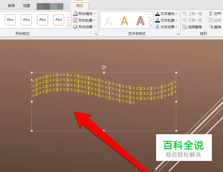Apply the fourth orange-outlined Abc shape style
Viewport: 223px width, 172px height.
click(x=59, y=20)
